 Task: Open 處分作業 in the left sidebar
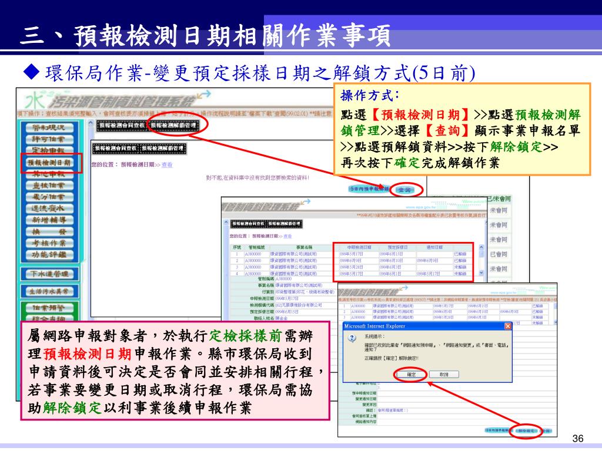pos(49,197)
